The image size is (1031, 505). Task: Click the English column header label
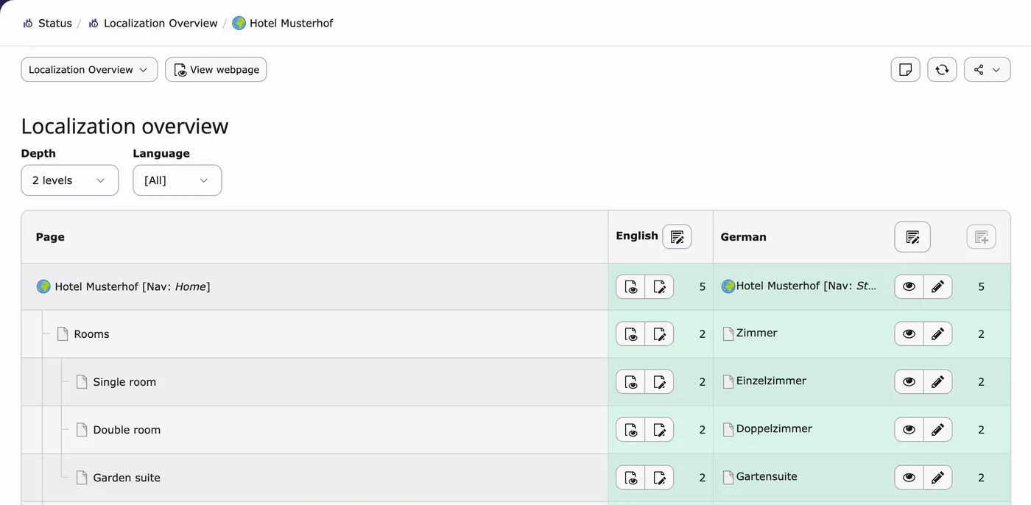point(637,236)
